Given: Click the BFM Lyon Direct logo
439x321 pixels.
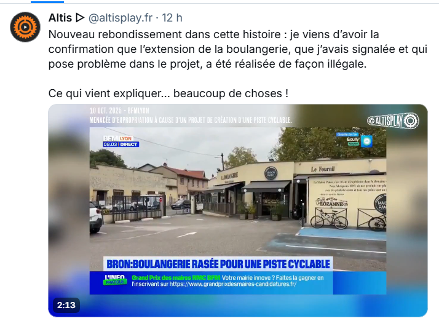Looking at the screenshot, I should click(x=121, y=141).
